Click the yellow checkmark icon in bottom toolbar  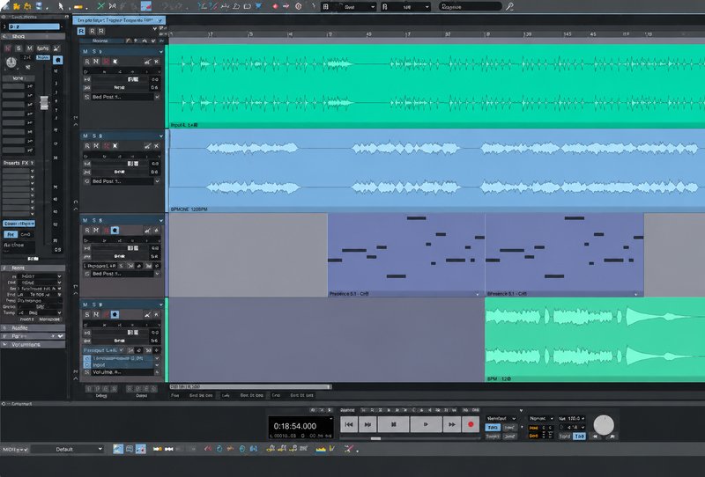332,448
